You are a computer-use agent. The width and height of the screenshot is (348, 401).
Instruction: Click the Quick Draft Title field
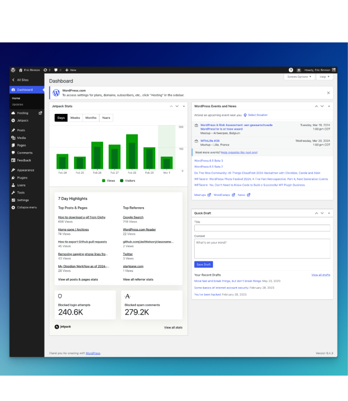(262, 228)
